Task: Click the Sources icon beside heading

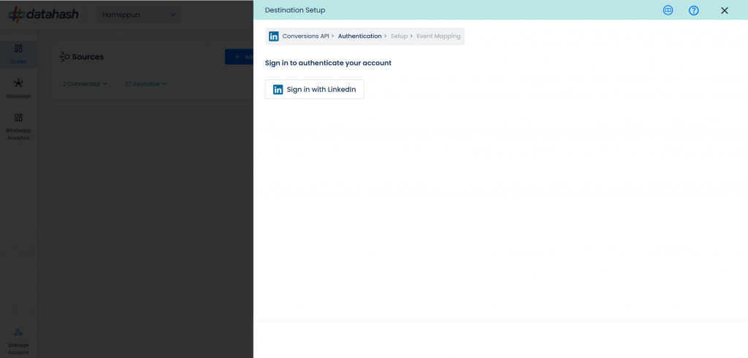Action: coord(64,57)
